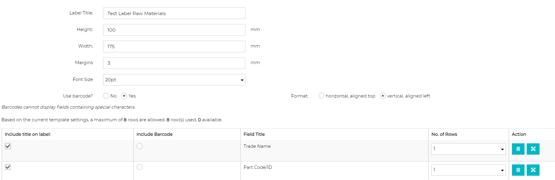Open No. of Rows dropdown for Part Code/ID
This screenshot has height=180, width=555.
(468, 170)
